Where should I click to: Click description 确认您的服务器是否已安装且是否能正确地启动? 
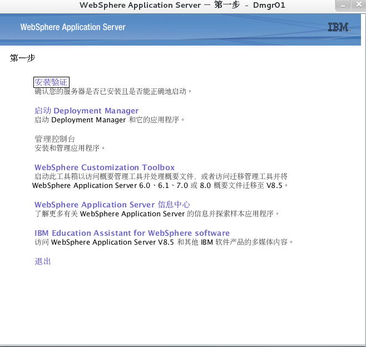[x=113, y=91]
